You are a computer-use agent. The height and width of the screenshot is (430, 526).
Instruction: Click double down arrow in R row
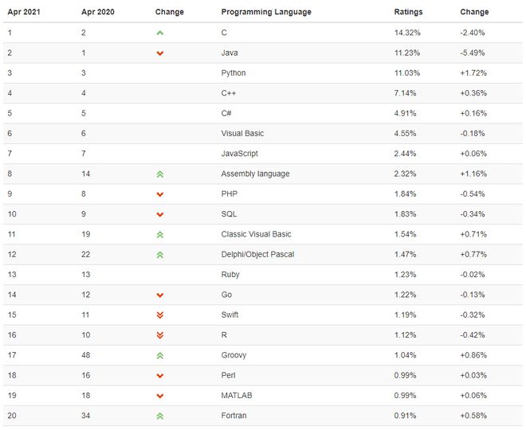[160, 335]
